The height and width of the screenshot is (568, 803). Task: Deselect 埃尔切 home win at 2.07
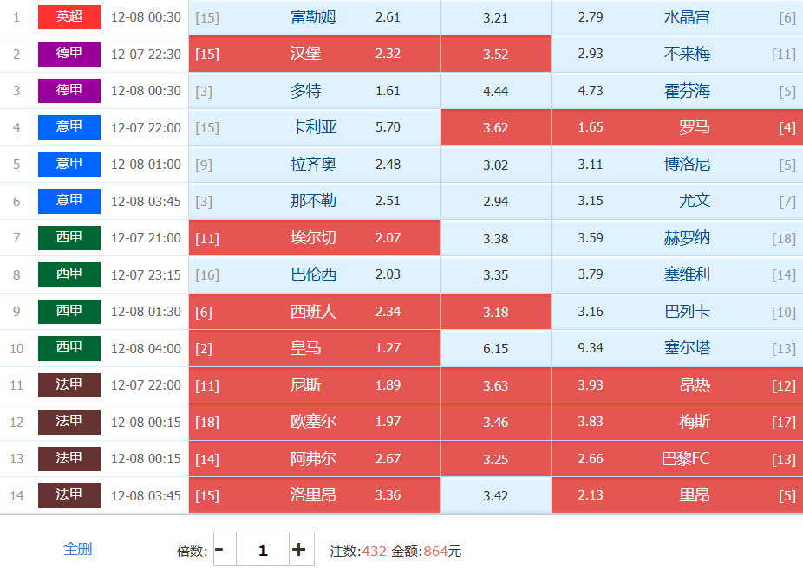coord(314,238)
